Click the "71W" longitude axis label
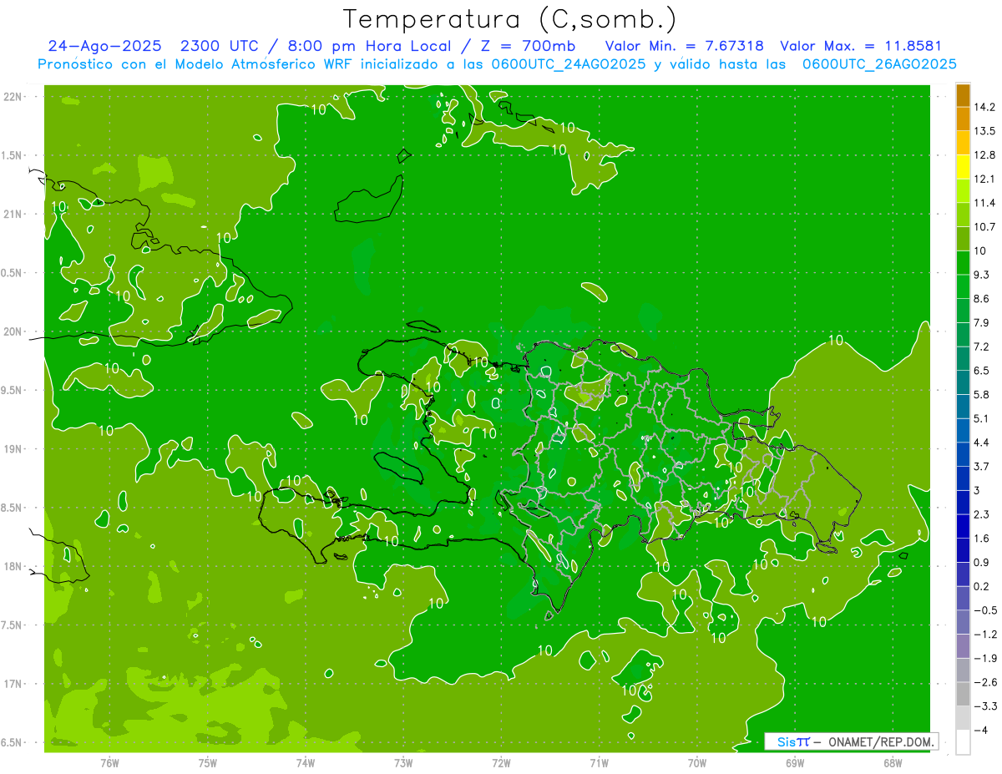 pos(599,764)
